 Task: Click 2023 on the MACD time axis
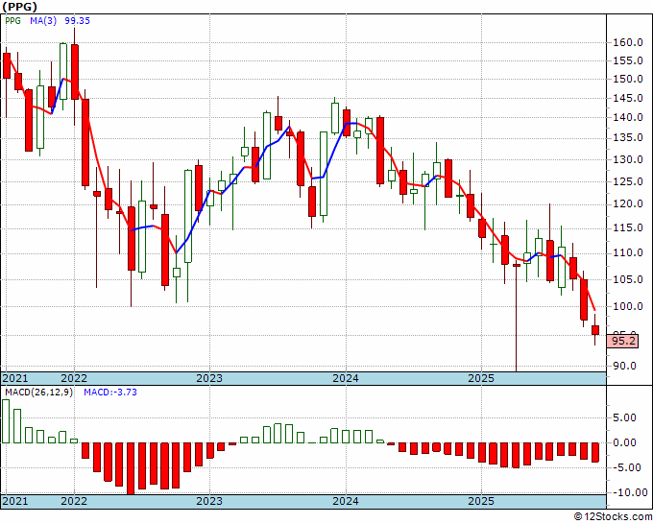click(209, 501)
